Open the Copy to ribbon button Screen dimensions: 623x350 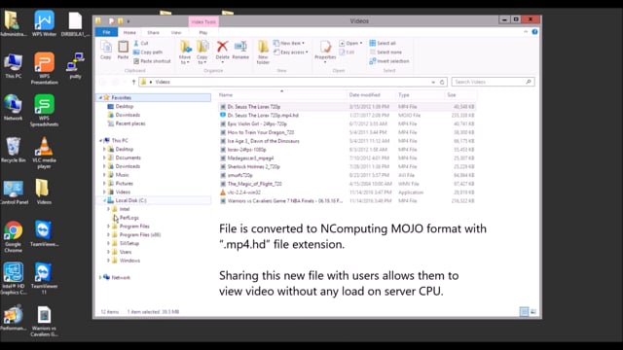(202, 52)
